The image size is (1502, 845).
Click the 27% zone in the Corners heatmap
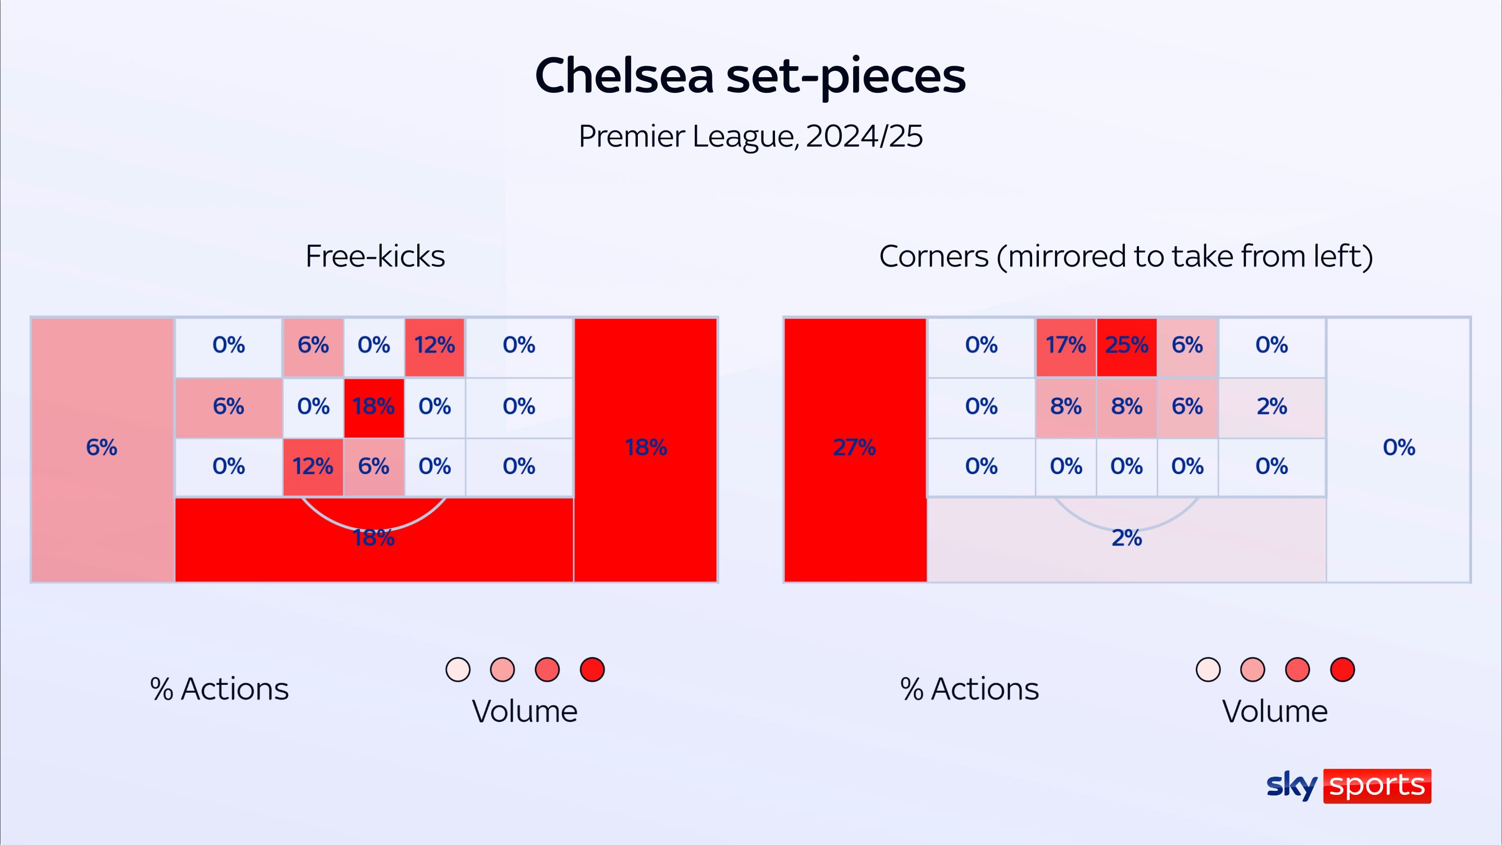click(x=855, y=449)
